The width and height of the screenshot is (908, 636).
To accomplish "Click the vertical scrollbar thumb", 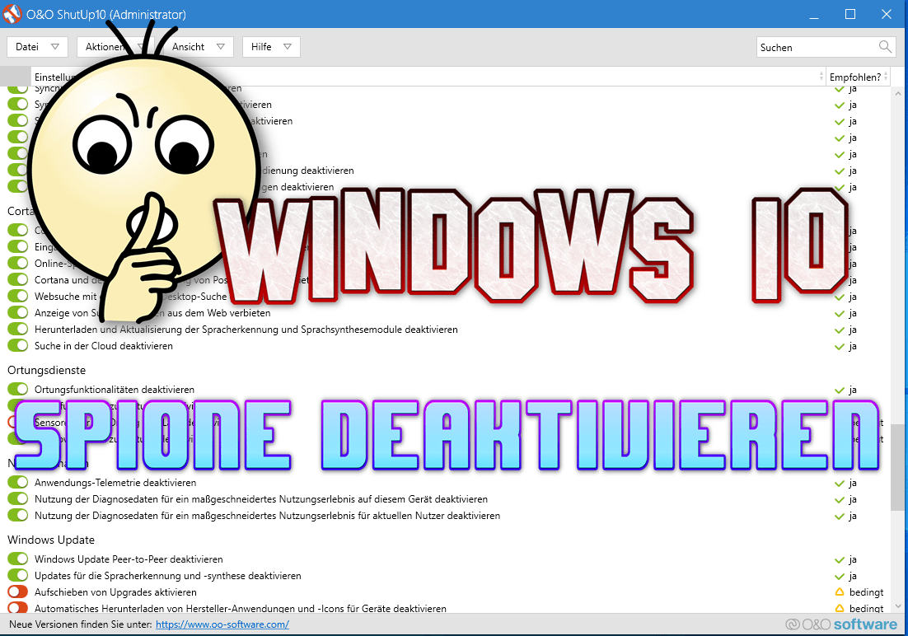I will tap(897, 467).
